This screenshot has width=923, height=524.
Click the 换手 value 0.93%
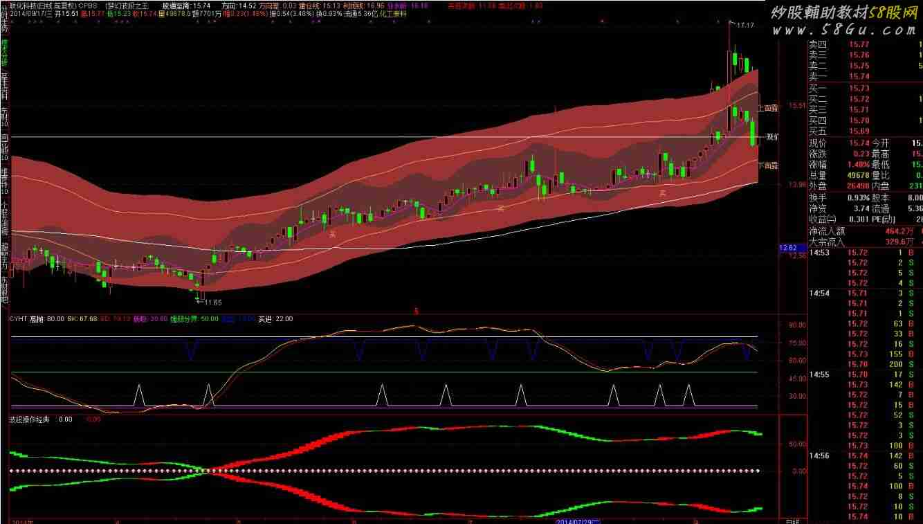pos(859,198)
